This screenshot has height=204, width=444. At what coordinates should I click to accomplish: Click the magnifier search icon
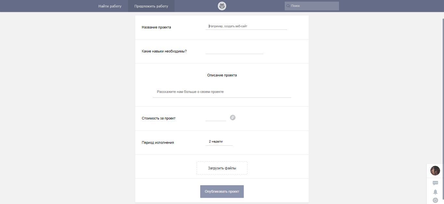pyautogui.click(x=288, y=6)
